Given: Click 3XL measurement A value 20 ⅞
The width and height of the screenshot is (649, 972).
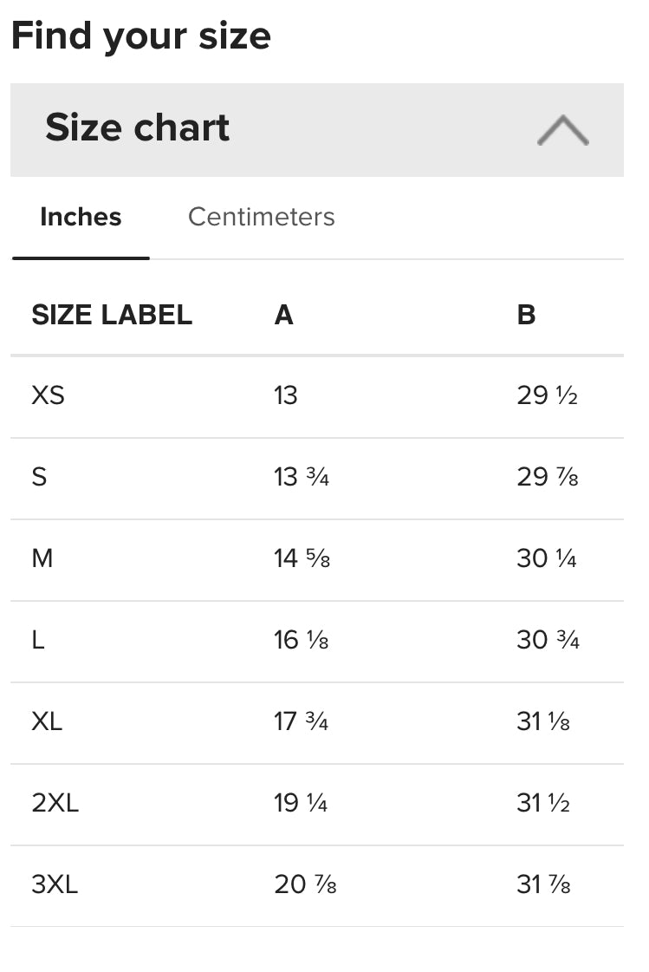Looking at the screenshot, I should 304,884.
